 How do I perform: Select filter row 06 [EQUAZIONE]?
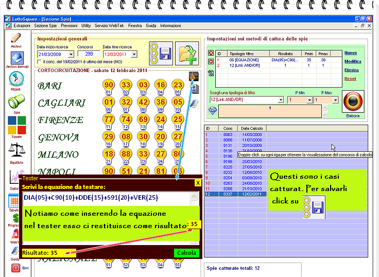pyautogui.click(x=279, y=60)
